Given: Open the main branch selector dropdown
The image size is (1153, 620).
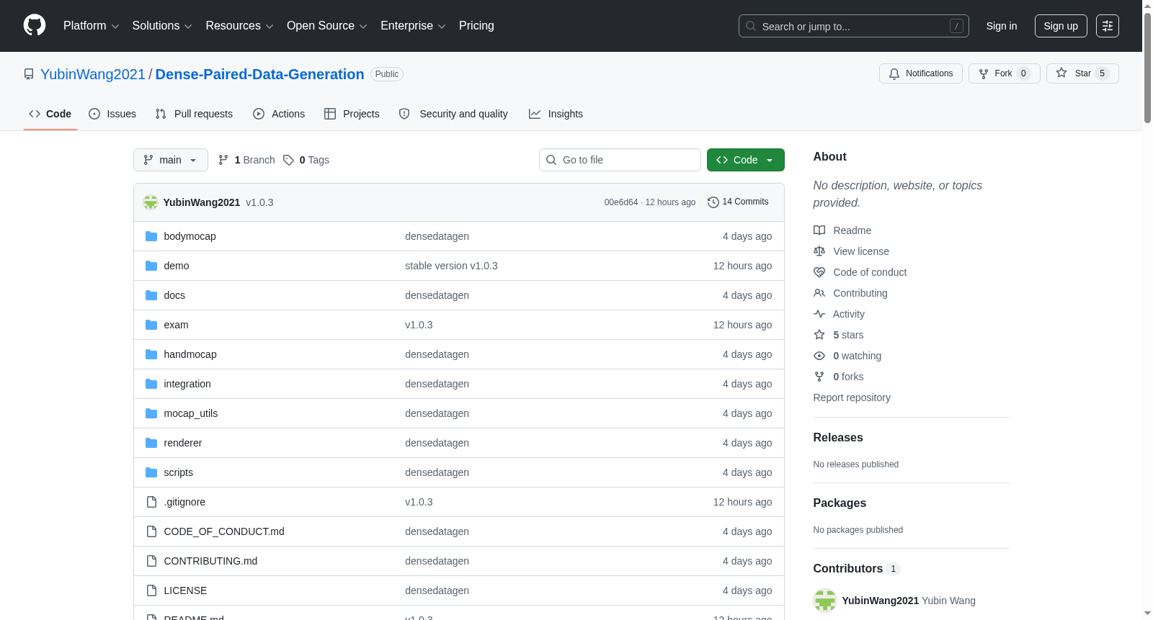Looking at the screenshot, I should pyautogui.click(x=171, y=160).
